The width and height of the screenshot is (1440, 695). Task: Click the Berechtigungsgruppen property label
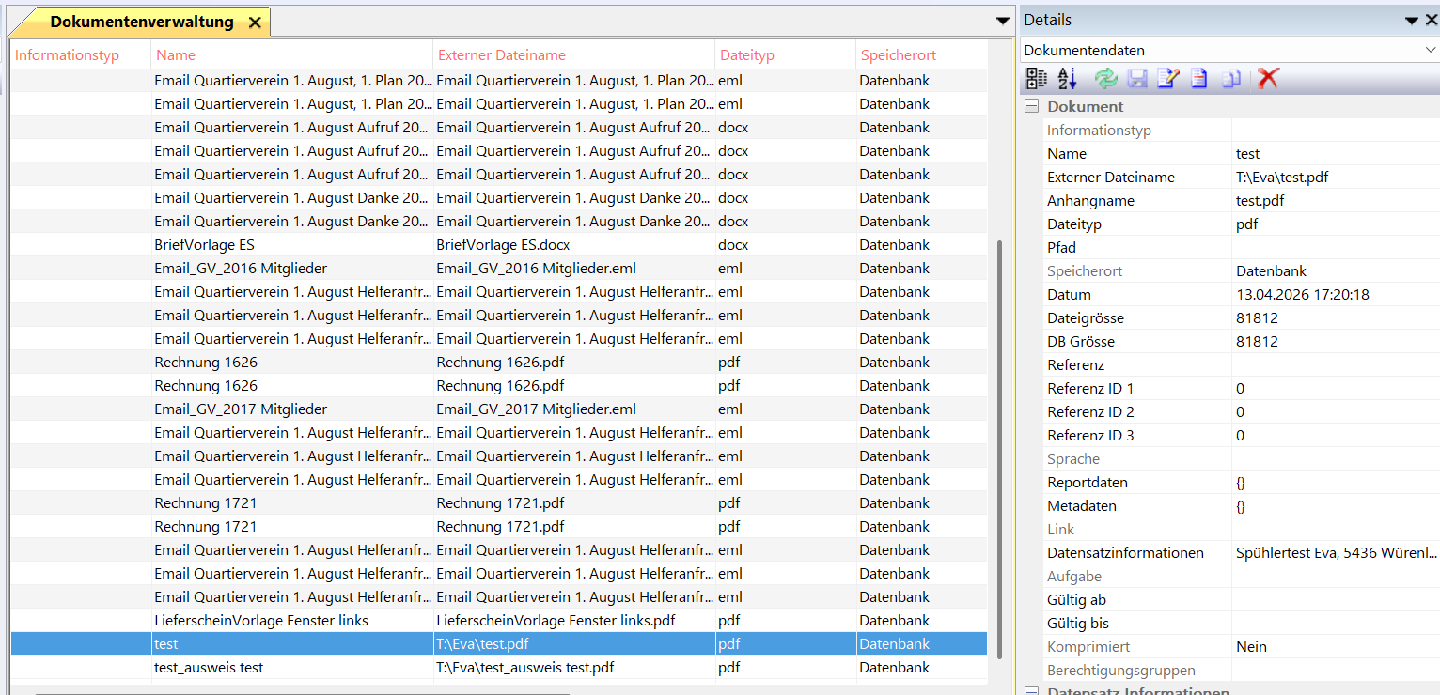coord(1121,671)
